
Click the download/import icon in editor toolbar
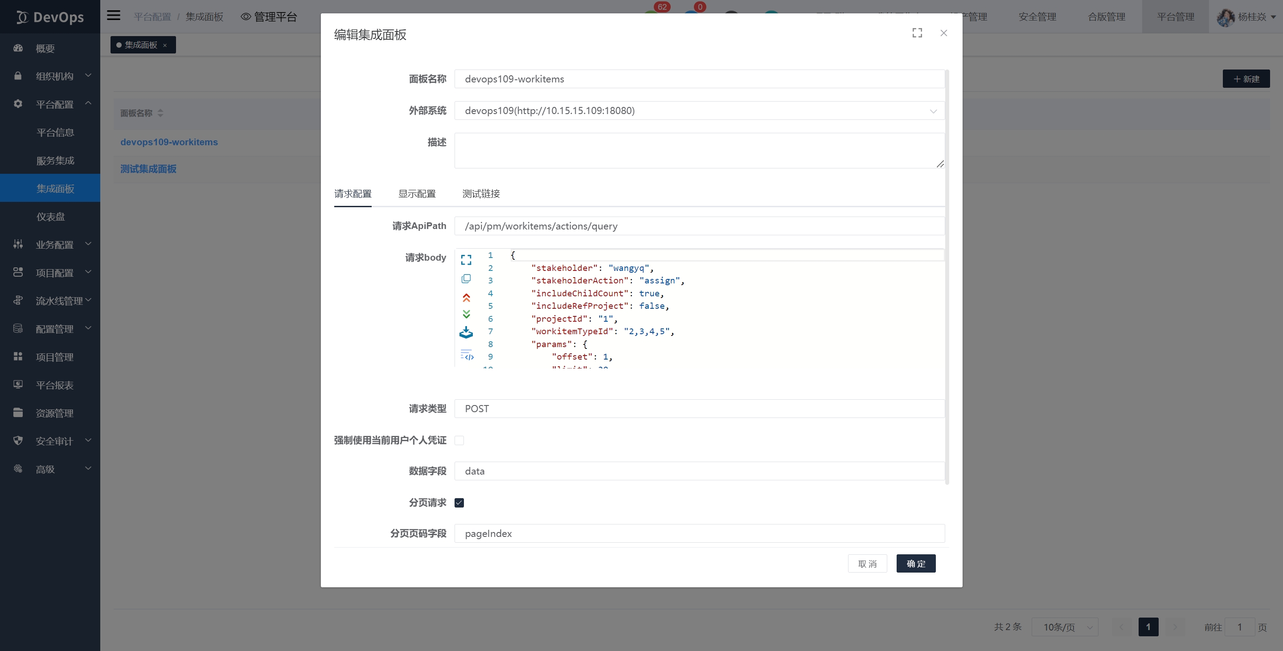pyautogui.click(x=466, y=333)
